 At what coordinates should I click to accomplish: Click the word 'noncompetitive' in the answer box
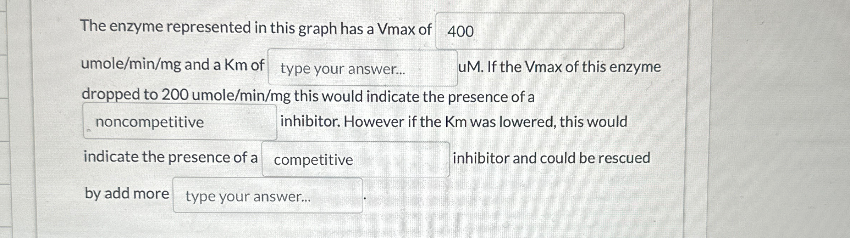click(150, 123)
